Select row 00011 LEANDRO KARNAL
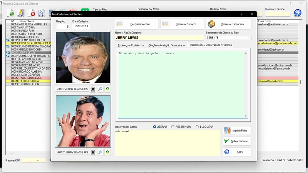Viewport: 308px width, 173px height. click(x=28, y=59)
